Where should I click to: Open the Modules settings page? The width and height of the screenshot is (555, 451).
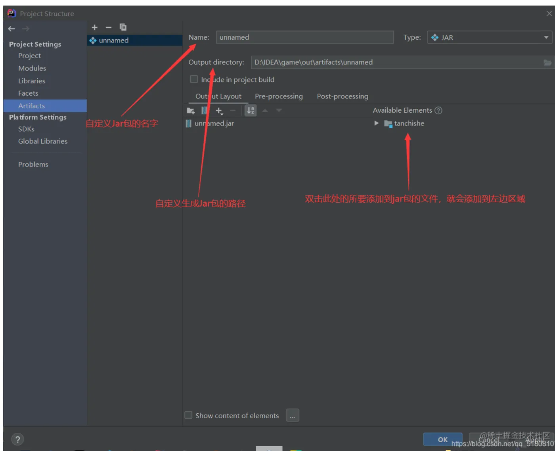point(32,68)
